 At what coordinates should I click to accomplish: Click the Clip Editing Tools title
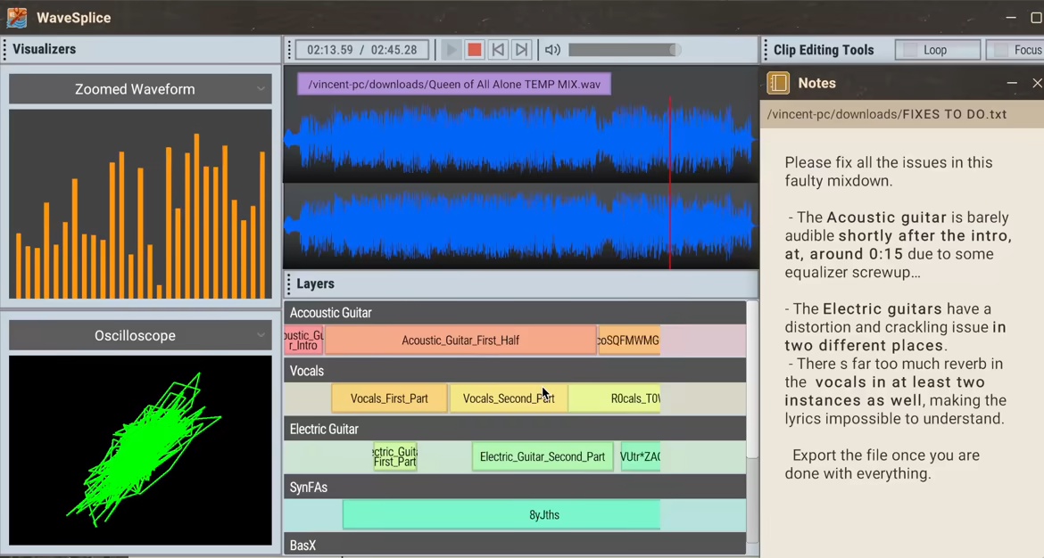tap(824, 50)
